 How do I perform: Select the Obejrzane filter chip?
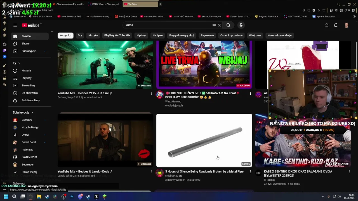point(255,35)
